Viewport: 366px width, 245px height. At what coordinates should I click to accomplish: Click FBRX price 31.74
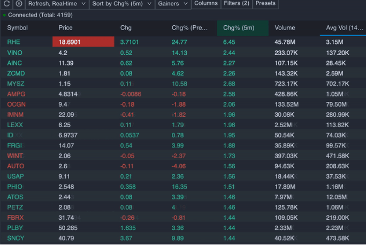tap(66, 218)
